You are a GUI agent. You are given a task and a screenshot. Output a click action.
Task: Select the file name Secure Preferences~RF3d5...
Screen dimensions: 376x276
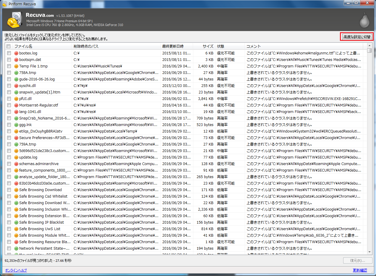point(45,138)
